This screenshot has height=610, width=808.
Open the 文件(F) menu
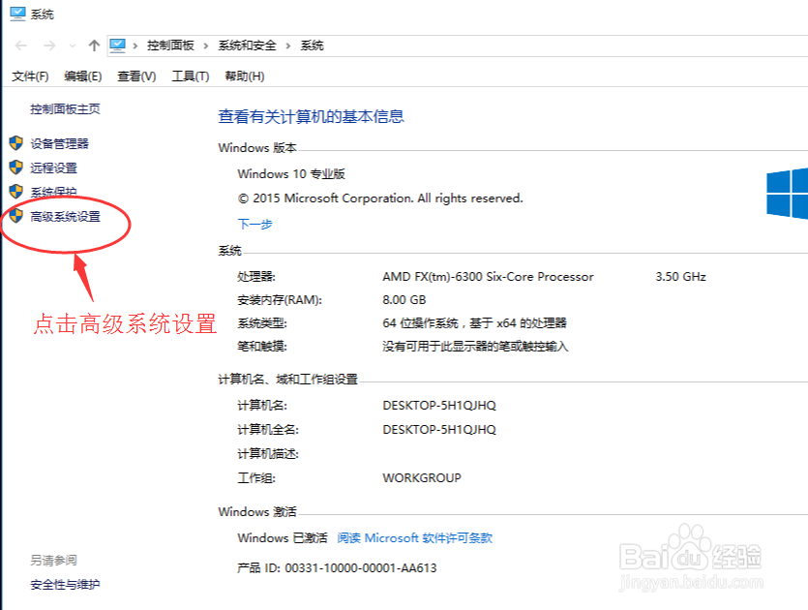[x=30, y=76]
